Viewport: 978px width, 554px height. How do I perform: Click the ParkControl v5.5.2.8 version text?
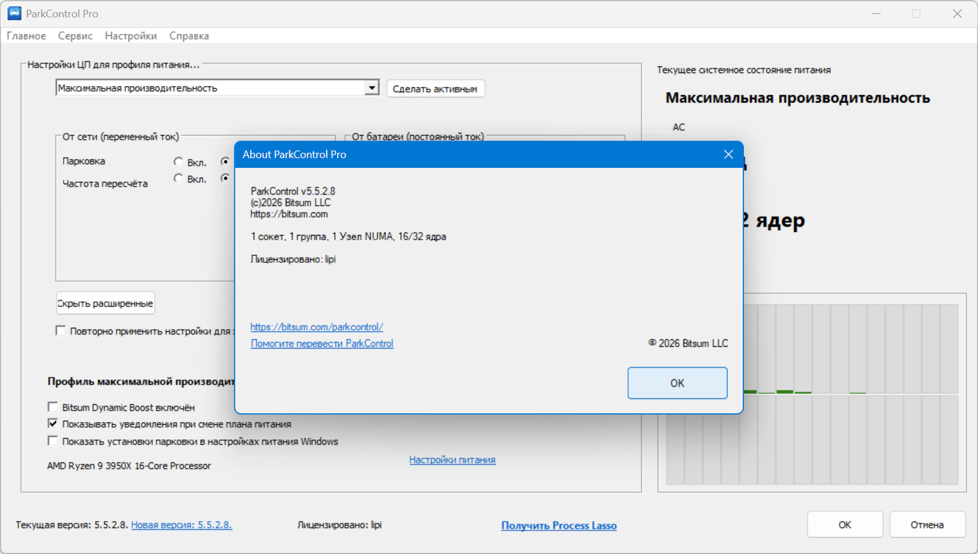coord(293,191)
